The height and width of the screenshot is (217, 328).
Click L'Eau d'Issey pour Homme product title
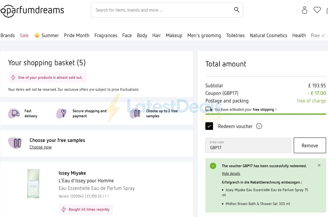coord(86,181)
